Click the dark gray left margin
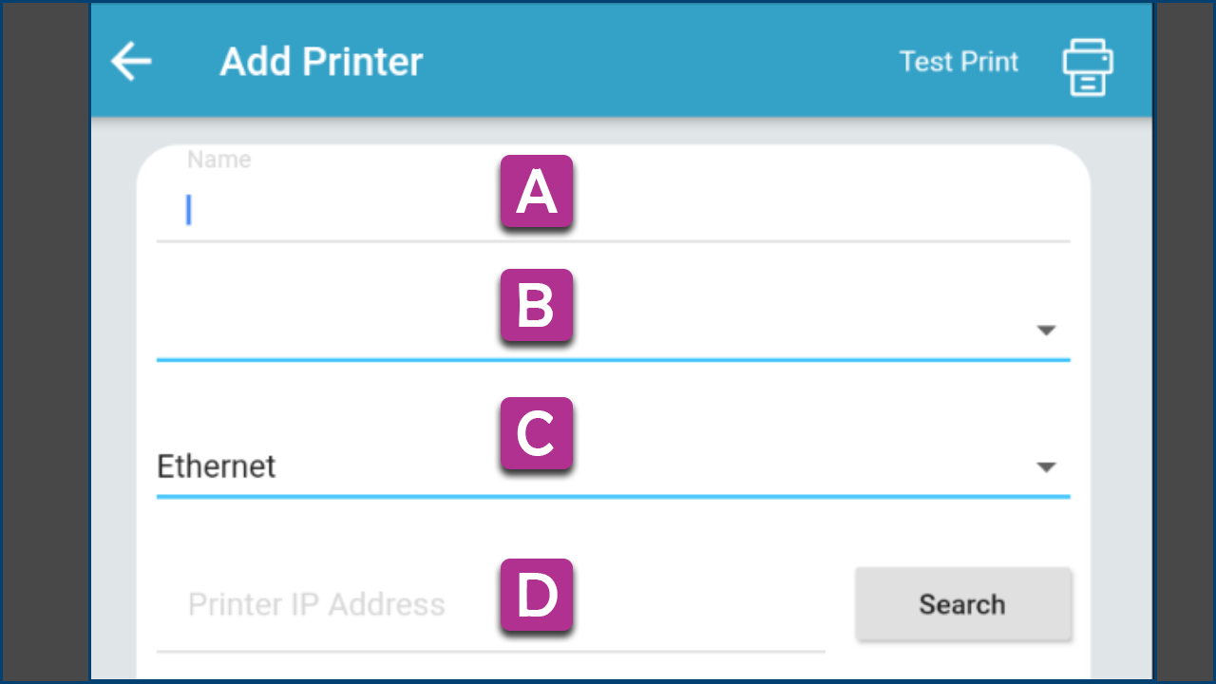The image size is (1216, 684). tap(46, 342)
